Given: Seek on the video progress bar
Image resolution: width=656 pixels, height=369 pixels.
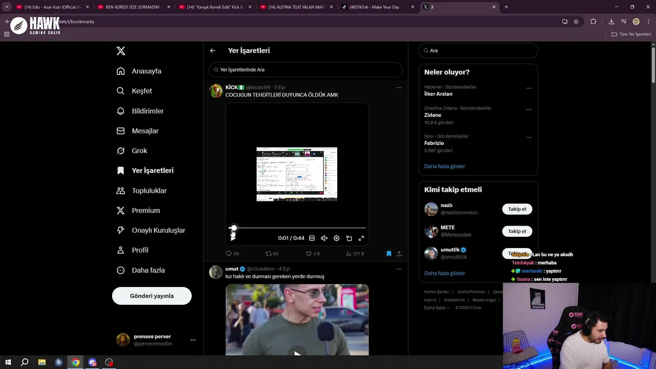Looking at the screenshot, I should click(297, 228).
